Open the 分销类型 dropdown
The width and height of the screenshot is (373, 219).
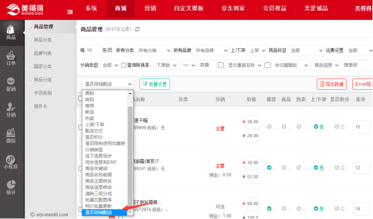coord(110,65)
